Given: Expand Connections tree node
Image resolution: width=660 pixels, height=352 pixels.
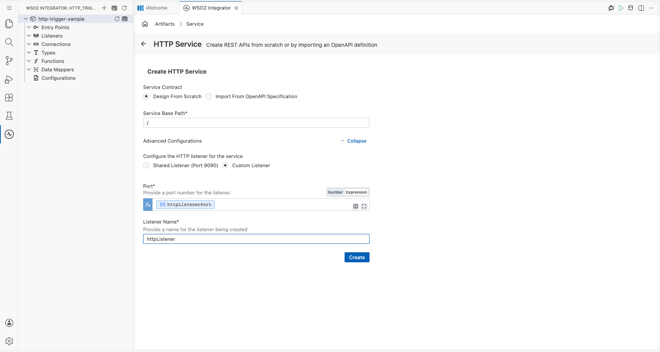Looking at the screenshot, I should [x=29, y=44].
